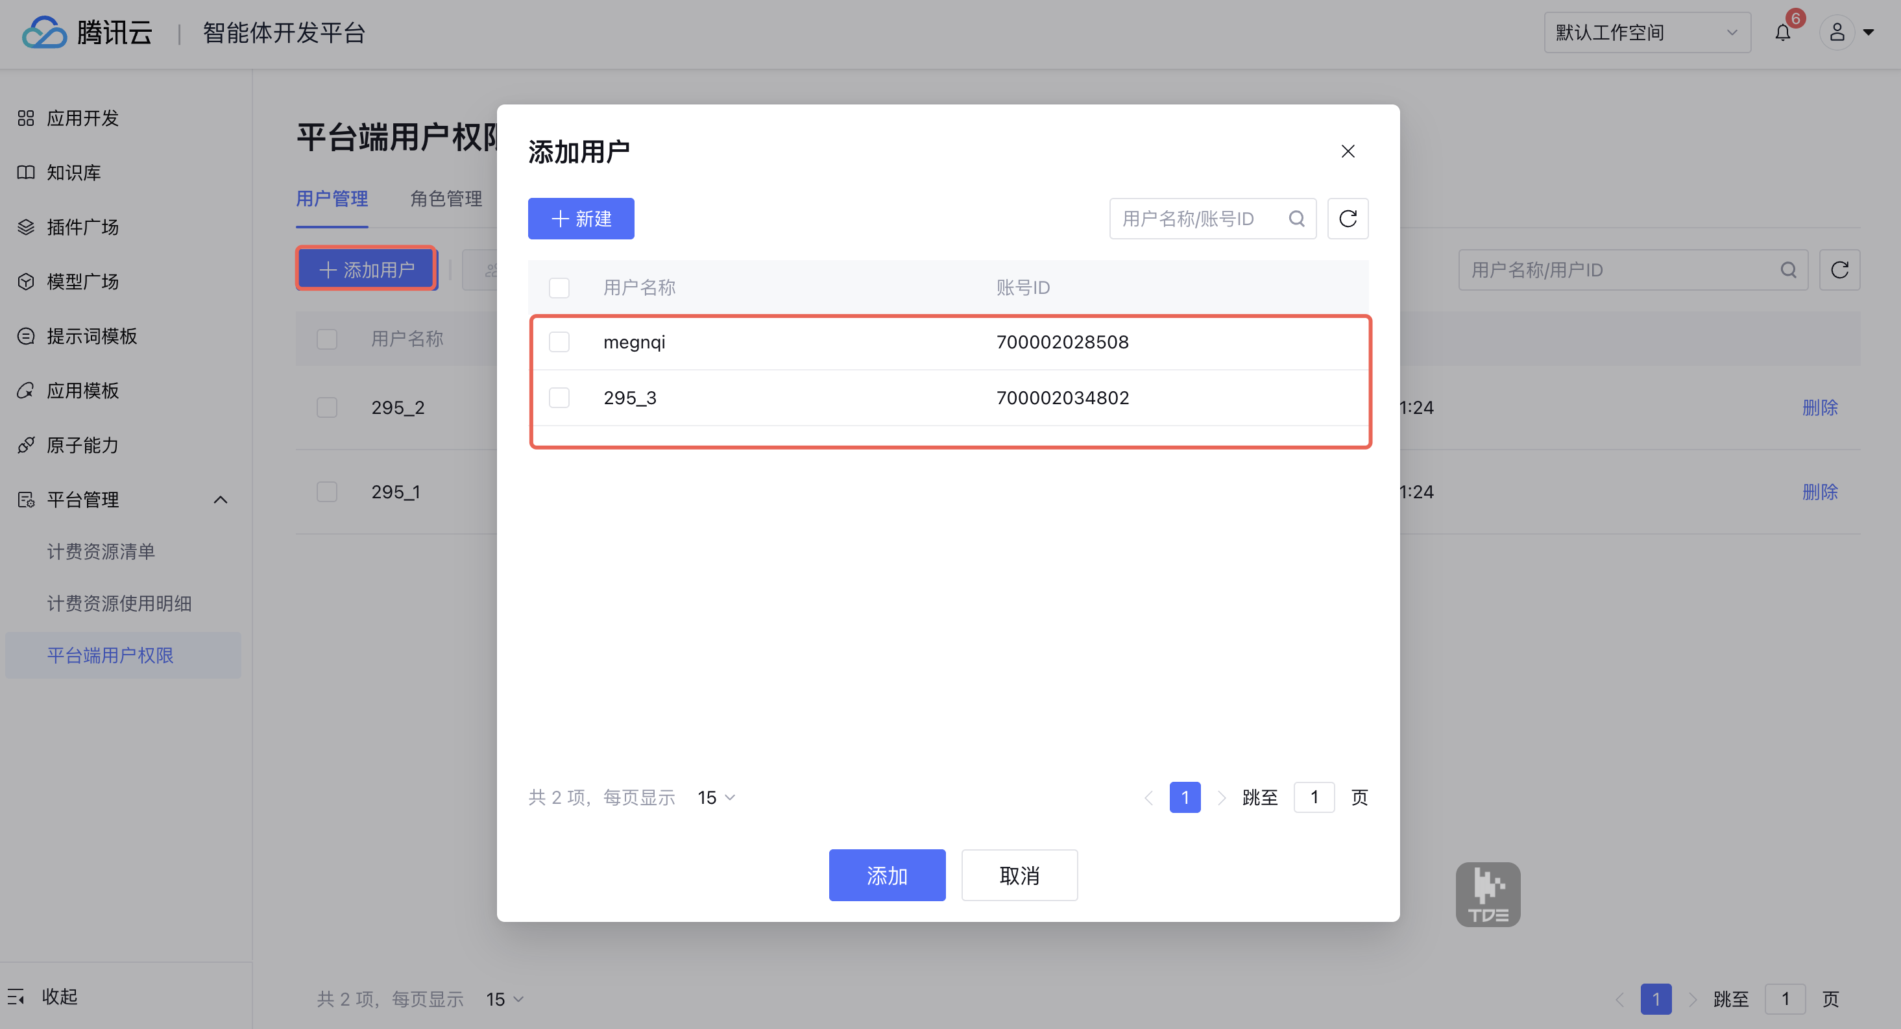Open the dialog's 15 per-page dropdown

click(x=716, y=797)
